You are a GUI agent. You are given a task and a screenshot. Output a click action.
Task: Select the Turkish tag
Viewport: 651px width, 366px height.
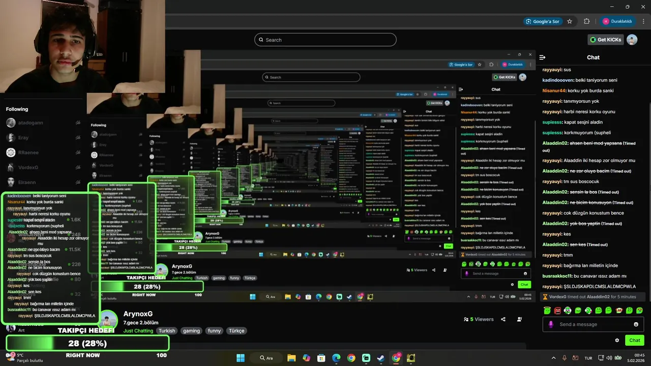click(x=167, y=330)
